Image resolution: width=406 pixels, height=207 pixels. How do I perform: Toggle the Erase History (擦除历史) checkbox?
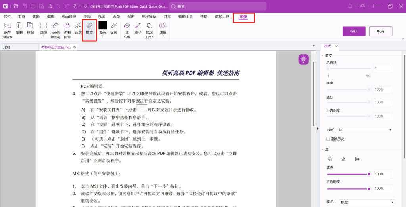tap(328, 139)
